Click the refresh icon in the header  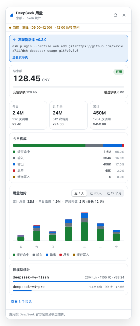click(x=115, y=15)
